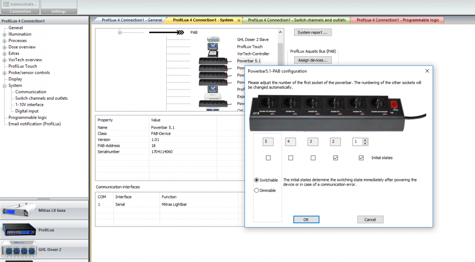Collapse the PAB branch in device tree

click(x=120, y=32)
